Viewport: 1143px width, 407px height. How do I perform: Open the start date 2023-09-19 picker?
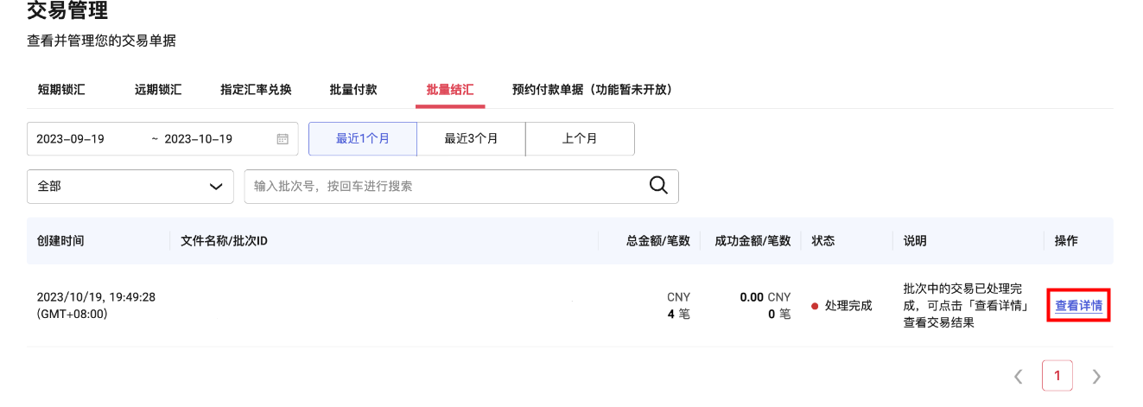71,139
